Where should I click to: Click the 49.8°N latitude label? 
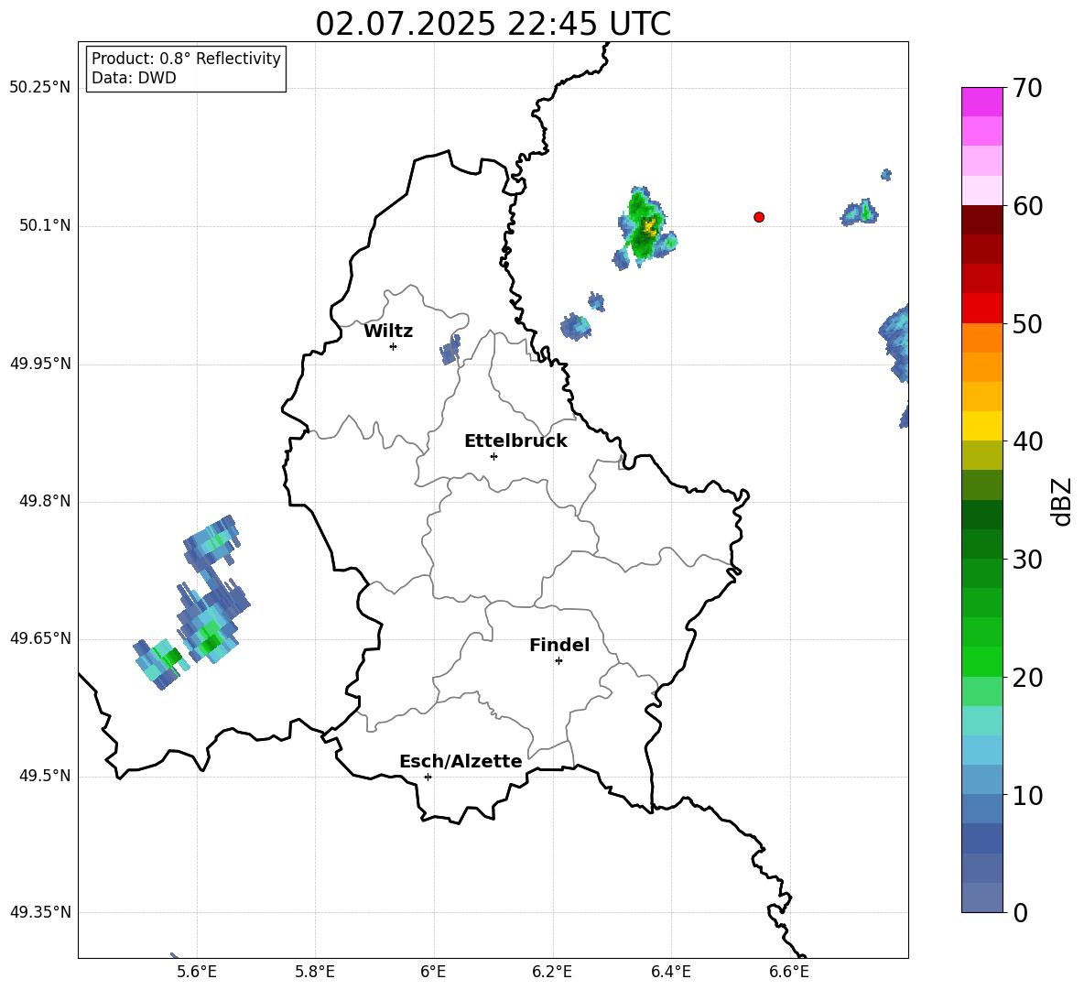coord(45,501)
